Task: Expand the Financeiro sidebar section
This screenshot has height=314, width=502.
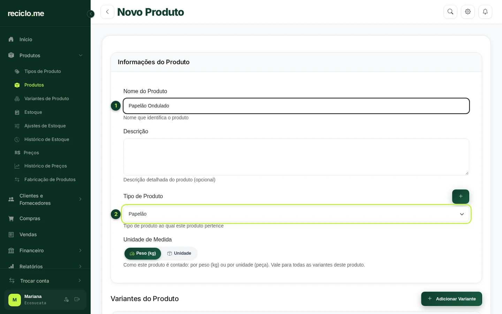Action: pyautogui.click(x=81, y=251)
